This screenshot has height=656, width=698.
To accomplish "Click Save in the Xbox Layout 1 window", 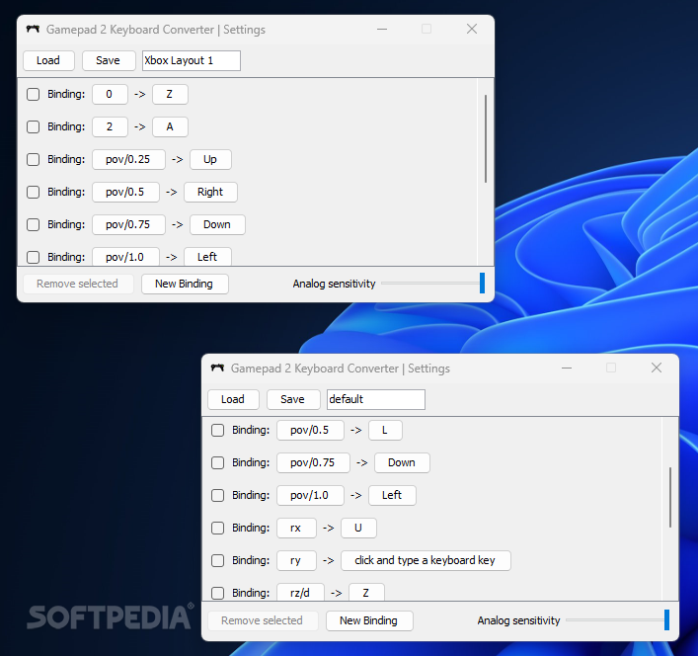I will [x=109, y=60].
